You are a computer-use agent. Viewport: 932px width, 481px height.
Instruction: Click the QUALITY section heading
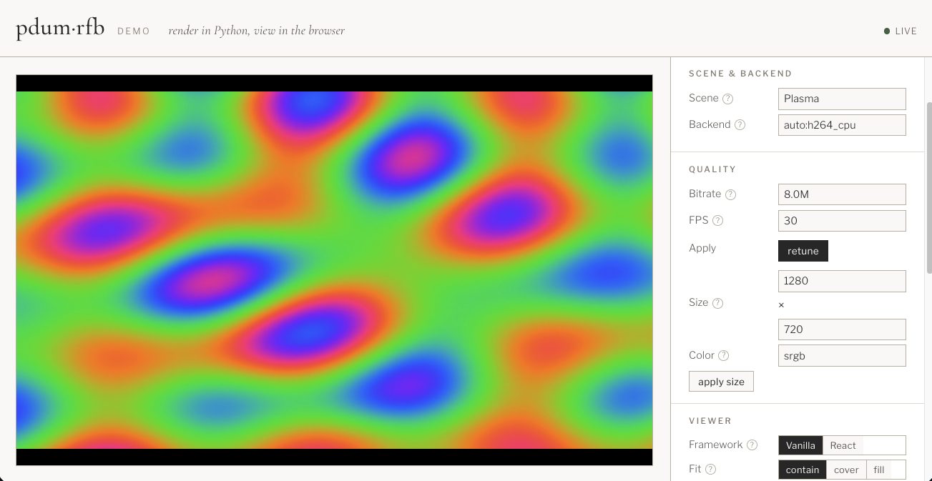click(x=712, y=169)
